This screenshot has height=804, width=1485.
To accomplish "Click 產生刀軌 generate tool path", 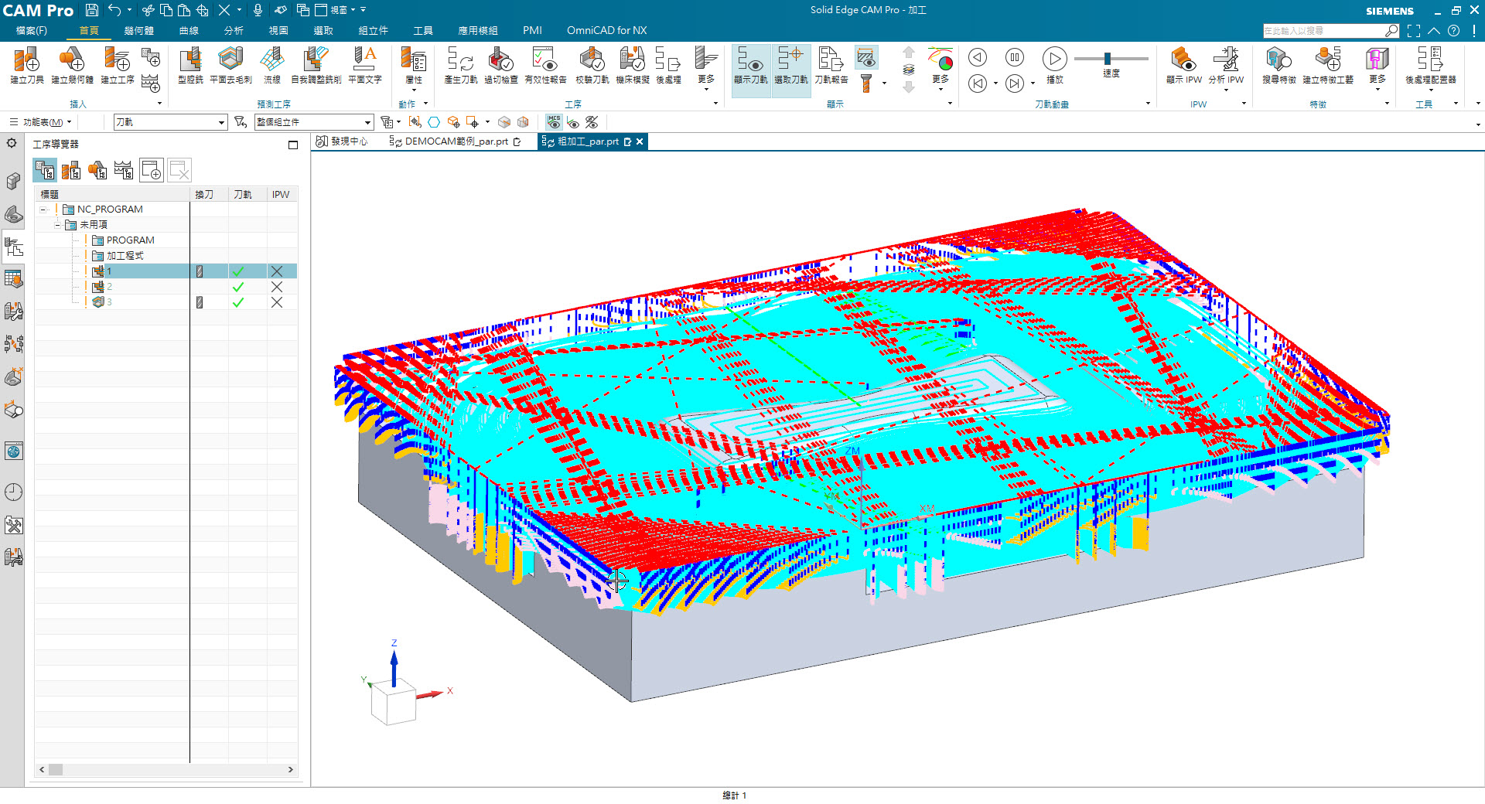I will pyautogui.click(x=461, y=65).
